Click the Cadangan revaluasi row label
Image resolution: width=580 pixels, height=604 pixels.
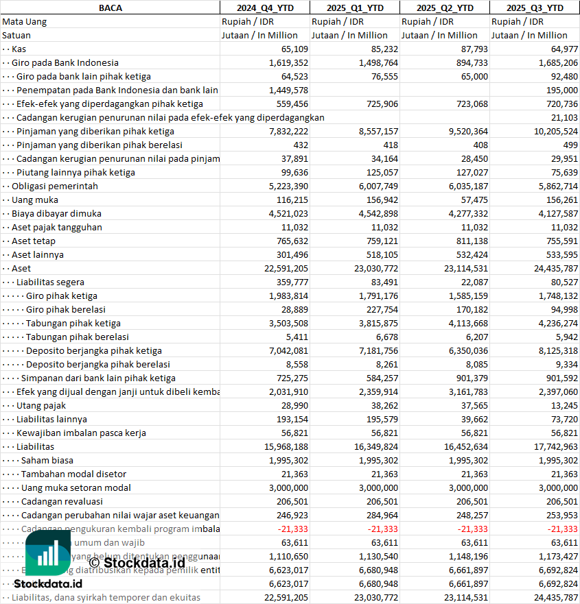click(62, 502)
